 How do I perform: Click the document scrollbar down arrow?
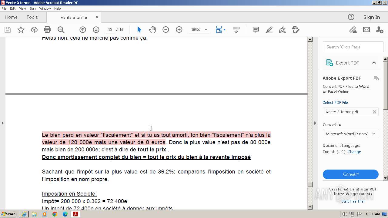[x=310, y=207]
